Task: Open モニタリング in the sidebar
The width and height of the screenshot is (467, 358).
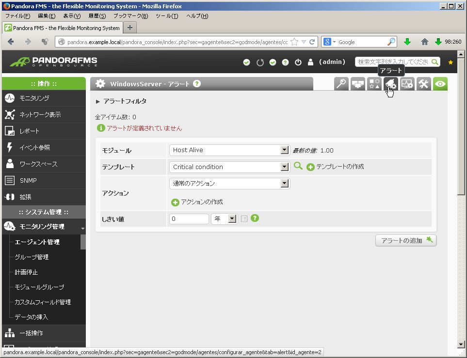Action: click(44, 98)
